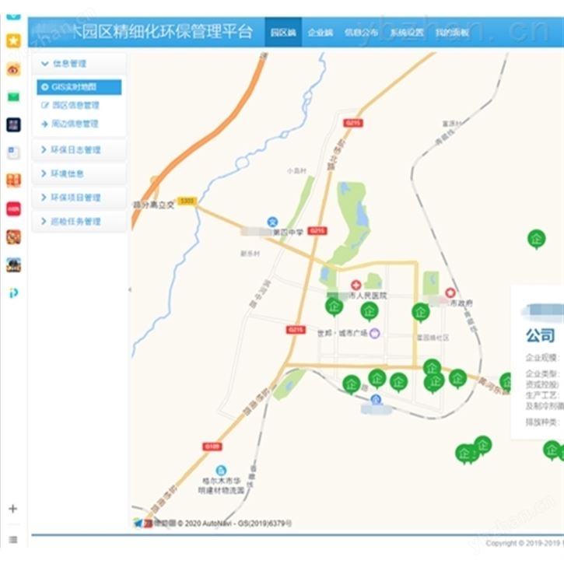Open the yellow star favorites icon in the dock
564x564 pixels.
[14, 40]
